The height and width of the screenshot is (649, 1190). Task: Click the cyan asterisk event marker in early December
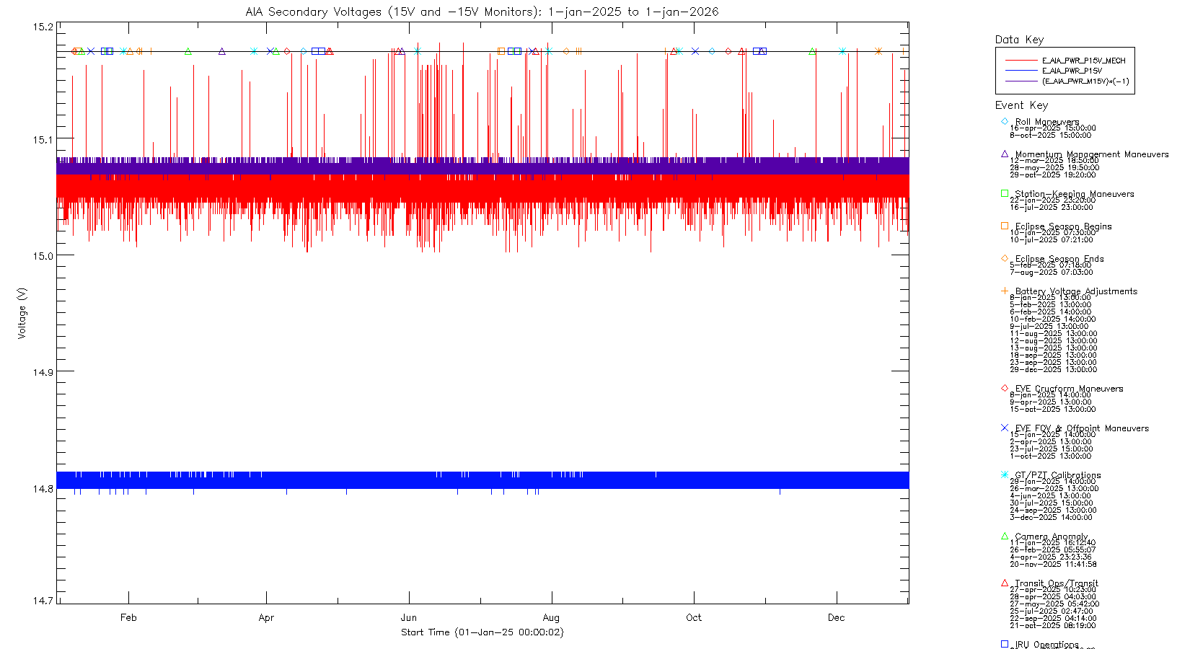tap(842, 51)
